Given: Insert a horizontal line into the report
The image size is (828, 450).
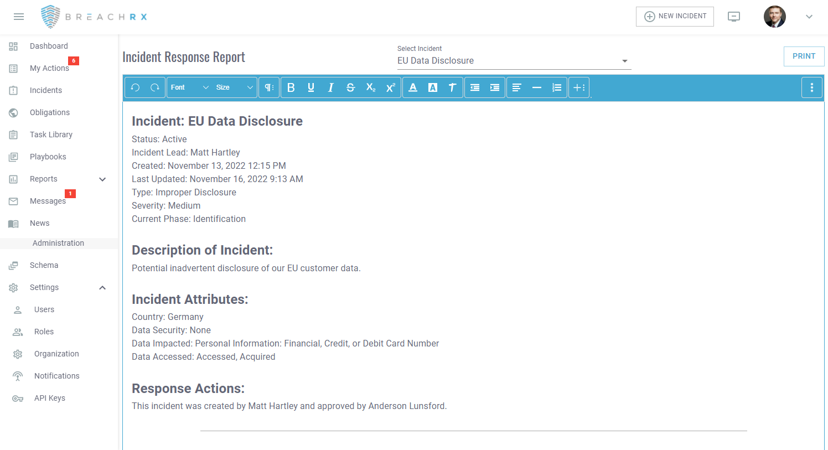Looking at the screenshot, I should click(536, 87).
